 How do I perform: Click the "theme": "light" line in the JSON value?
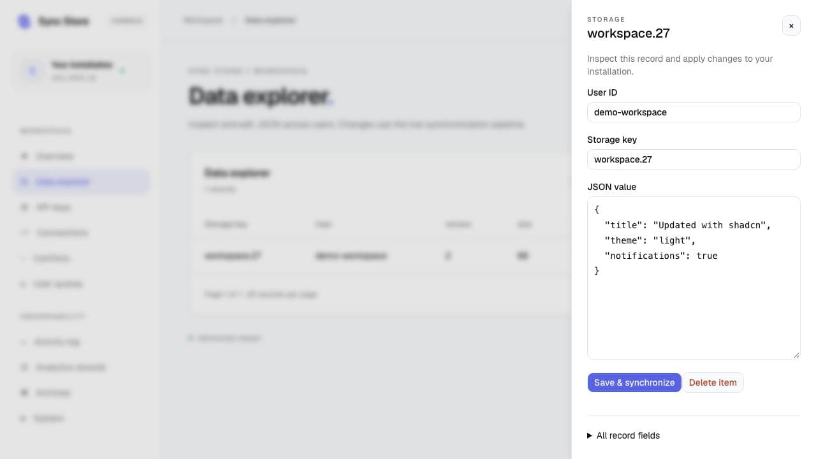pos(650,240)
